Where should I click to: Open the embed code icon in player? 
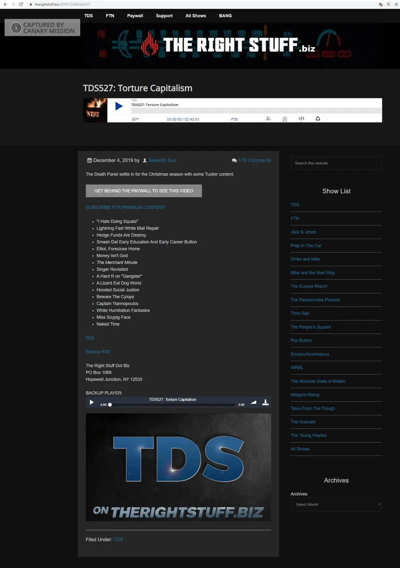pos(301,119)
